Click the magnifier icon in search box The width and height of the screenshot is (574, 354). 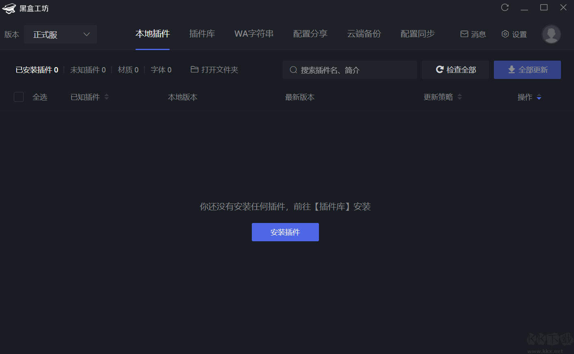(x=293, y=70)
